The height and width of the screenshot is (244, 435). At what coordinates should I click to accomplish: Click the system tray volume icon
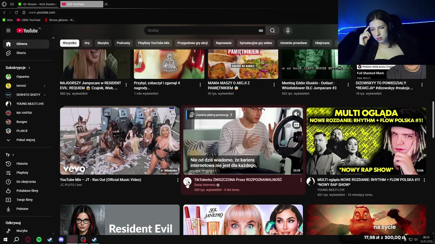tap(416, 240)
